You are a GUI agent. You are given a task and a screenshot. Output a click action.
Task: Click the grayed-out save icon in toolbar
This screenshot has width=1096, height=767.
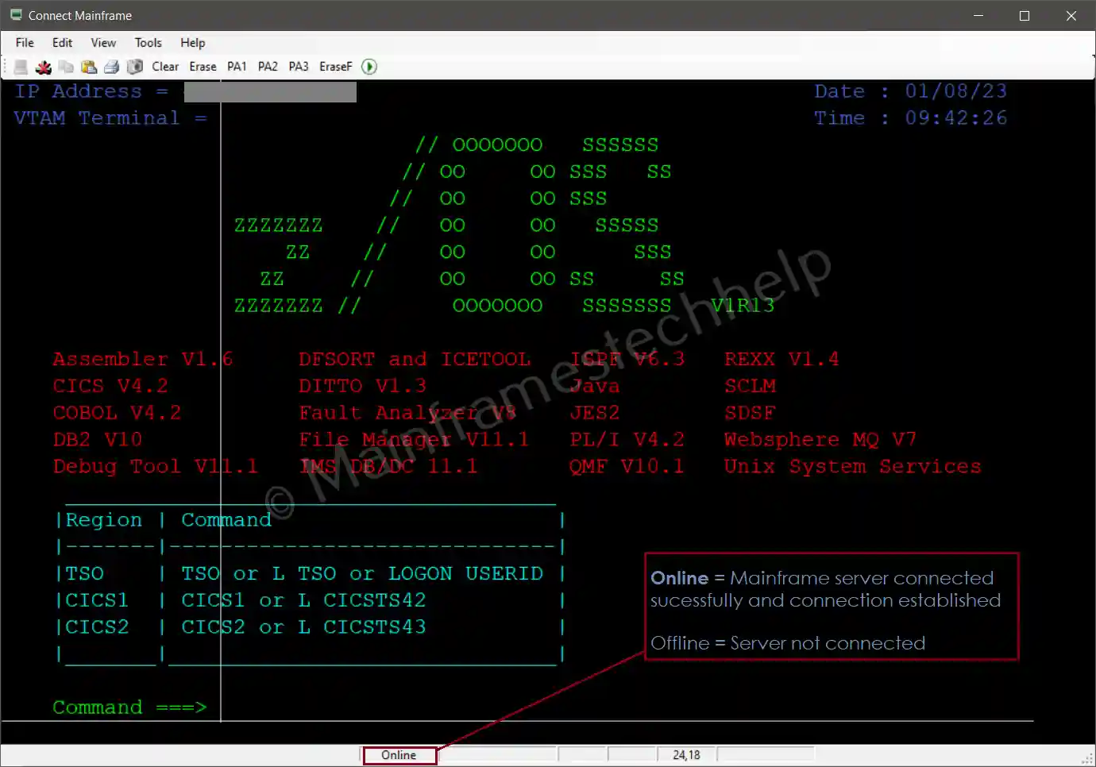pos(21,67)
